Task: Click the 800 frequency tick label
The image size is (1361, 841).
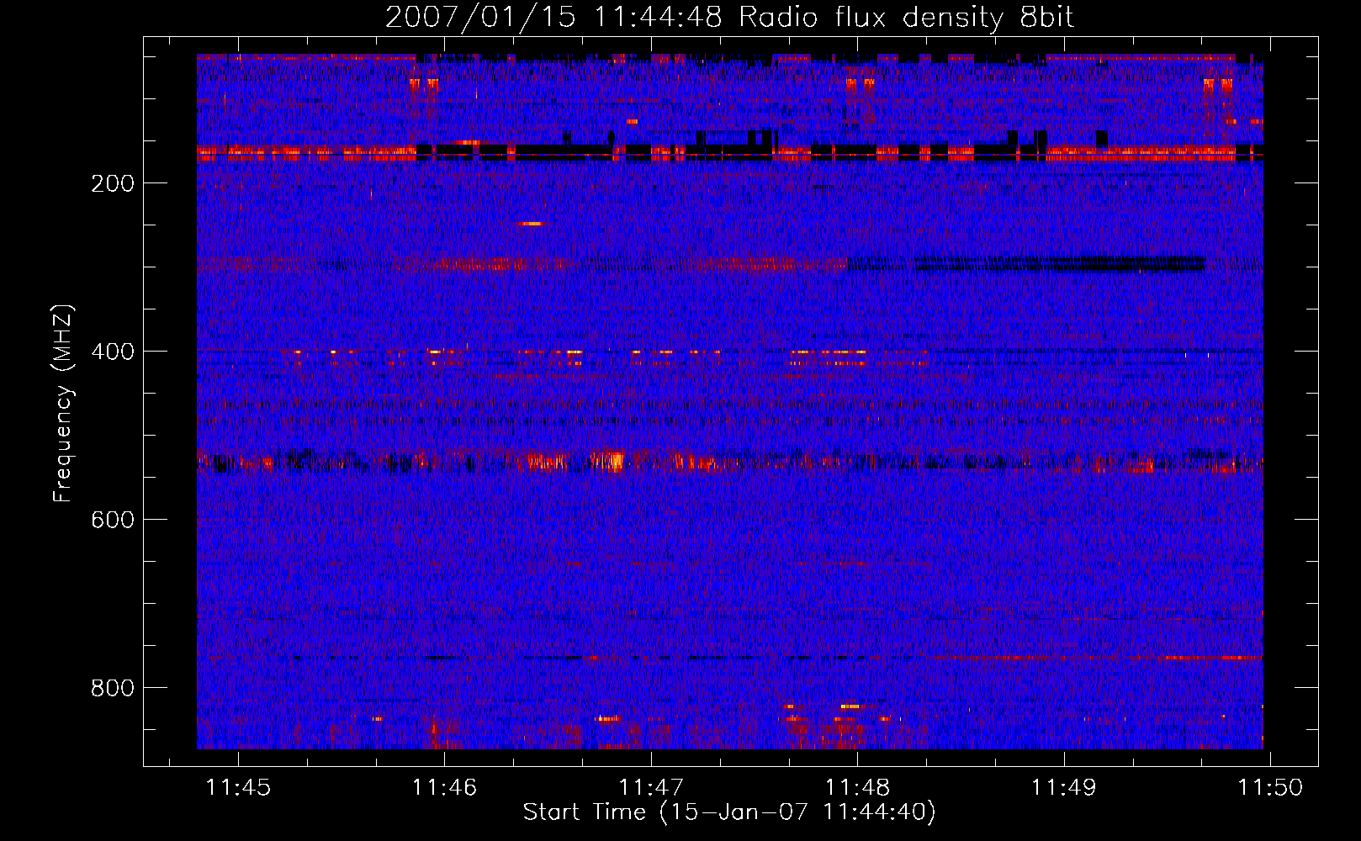Action: [x=113, y=688]
